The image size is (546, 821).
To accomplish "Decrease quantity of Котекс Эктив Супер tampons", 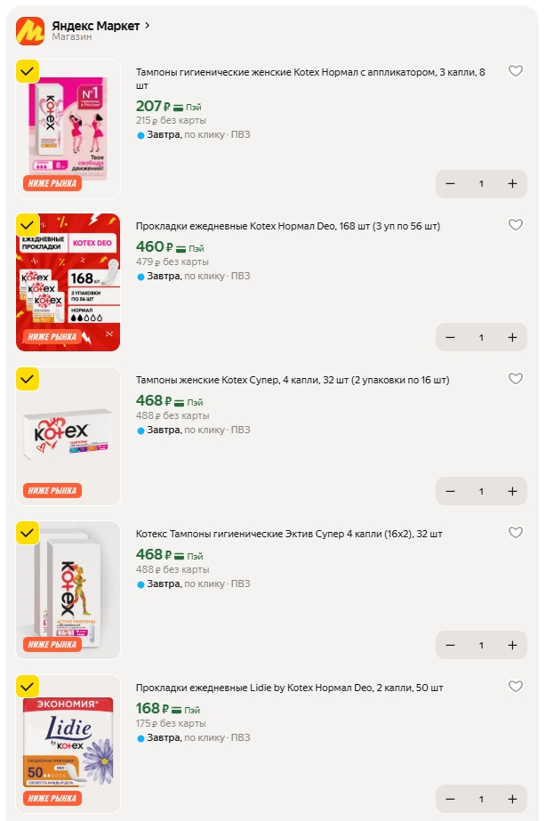I will 450,645.
